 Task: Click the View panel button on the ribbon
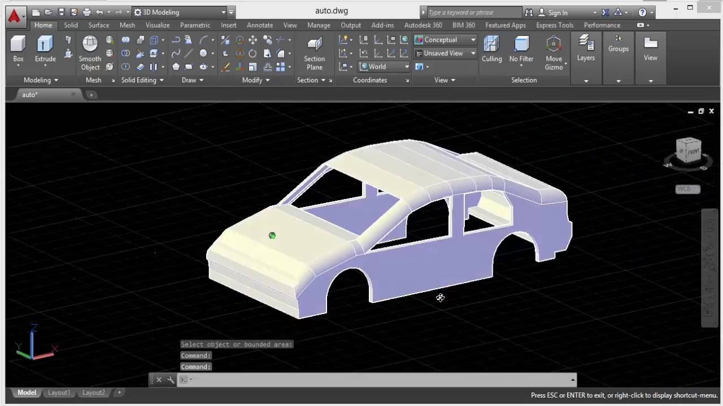pyautogui.click(x=650, y=49)
